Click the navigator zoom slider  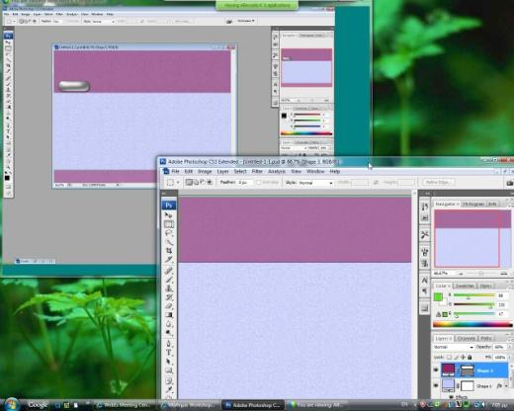pos(482,274)
